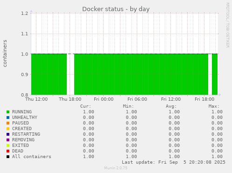Select the DEAD legend label
Screen dimensions: 232x173
click(18, 151)
